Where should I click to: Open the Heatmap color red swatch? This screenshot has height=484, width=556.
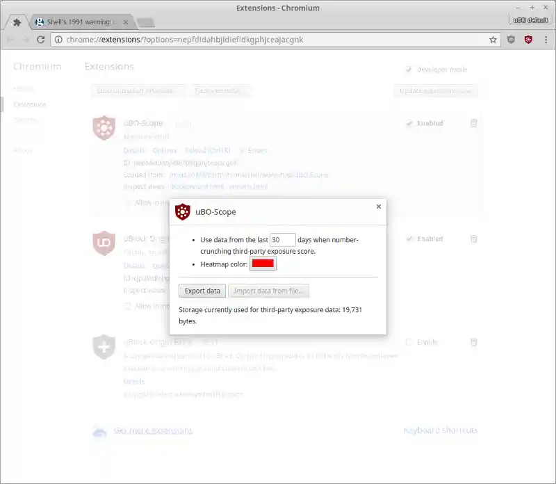coord(263,264)
